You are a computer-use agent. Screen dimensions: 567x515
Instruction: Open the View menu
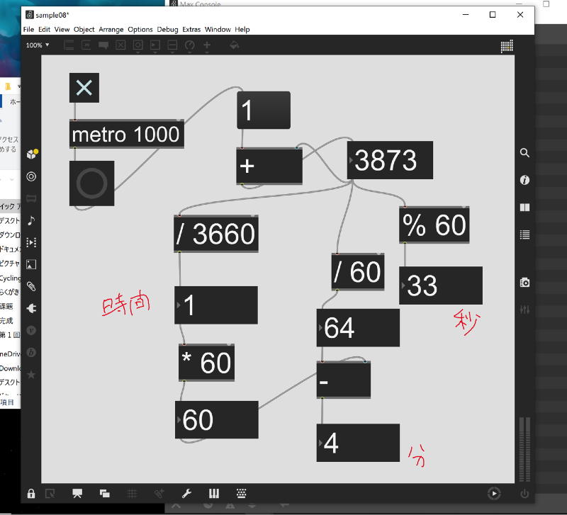[x=62, y=29]
